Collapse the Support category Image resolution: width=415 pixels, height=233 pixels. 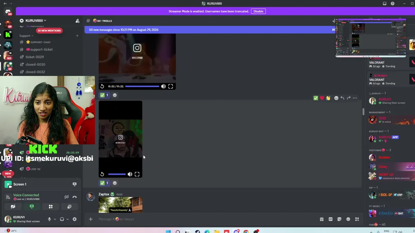coord(26,36)
